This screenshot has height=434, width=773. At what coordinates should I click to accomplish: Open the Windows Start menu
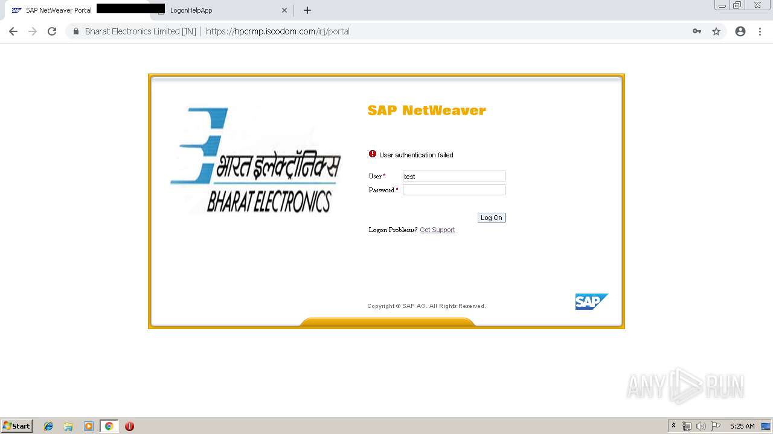click(x=17, y=426)
